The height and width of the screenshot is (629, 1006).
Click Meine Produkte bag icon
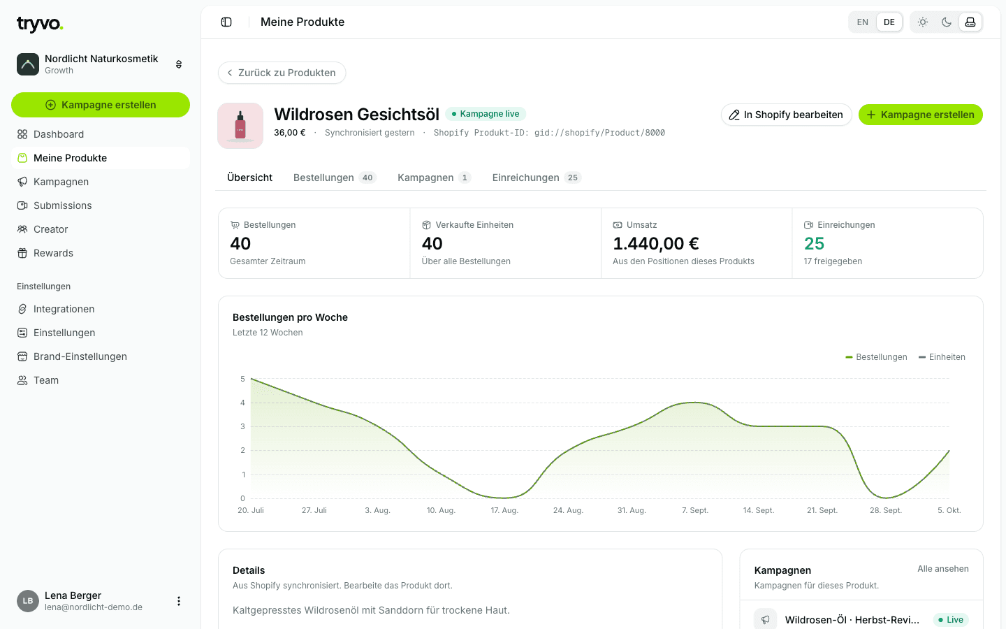[22, 158]
